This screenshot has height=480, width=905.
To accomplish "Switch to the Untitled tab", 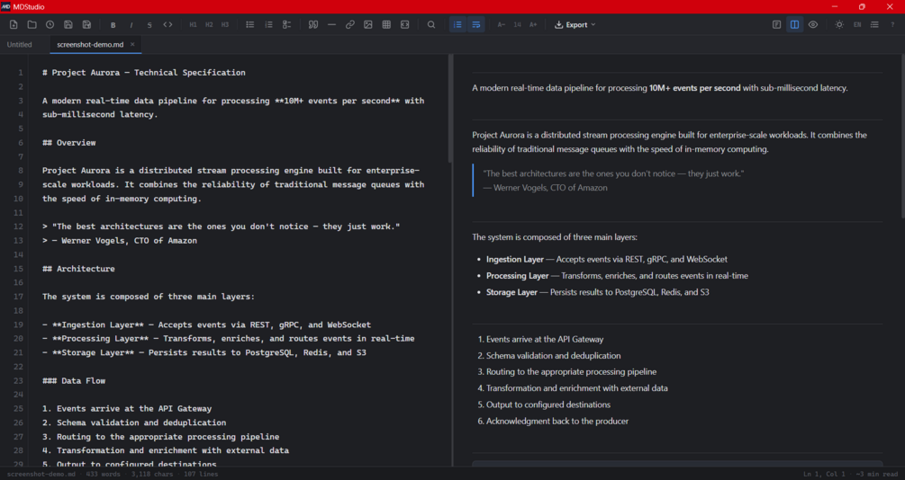I will pos(20,44).
